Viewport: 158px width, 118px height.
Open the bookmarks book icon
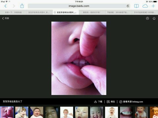136,6
